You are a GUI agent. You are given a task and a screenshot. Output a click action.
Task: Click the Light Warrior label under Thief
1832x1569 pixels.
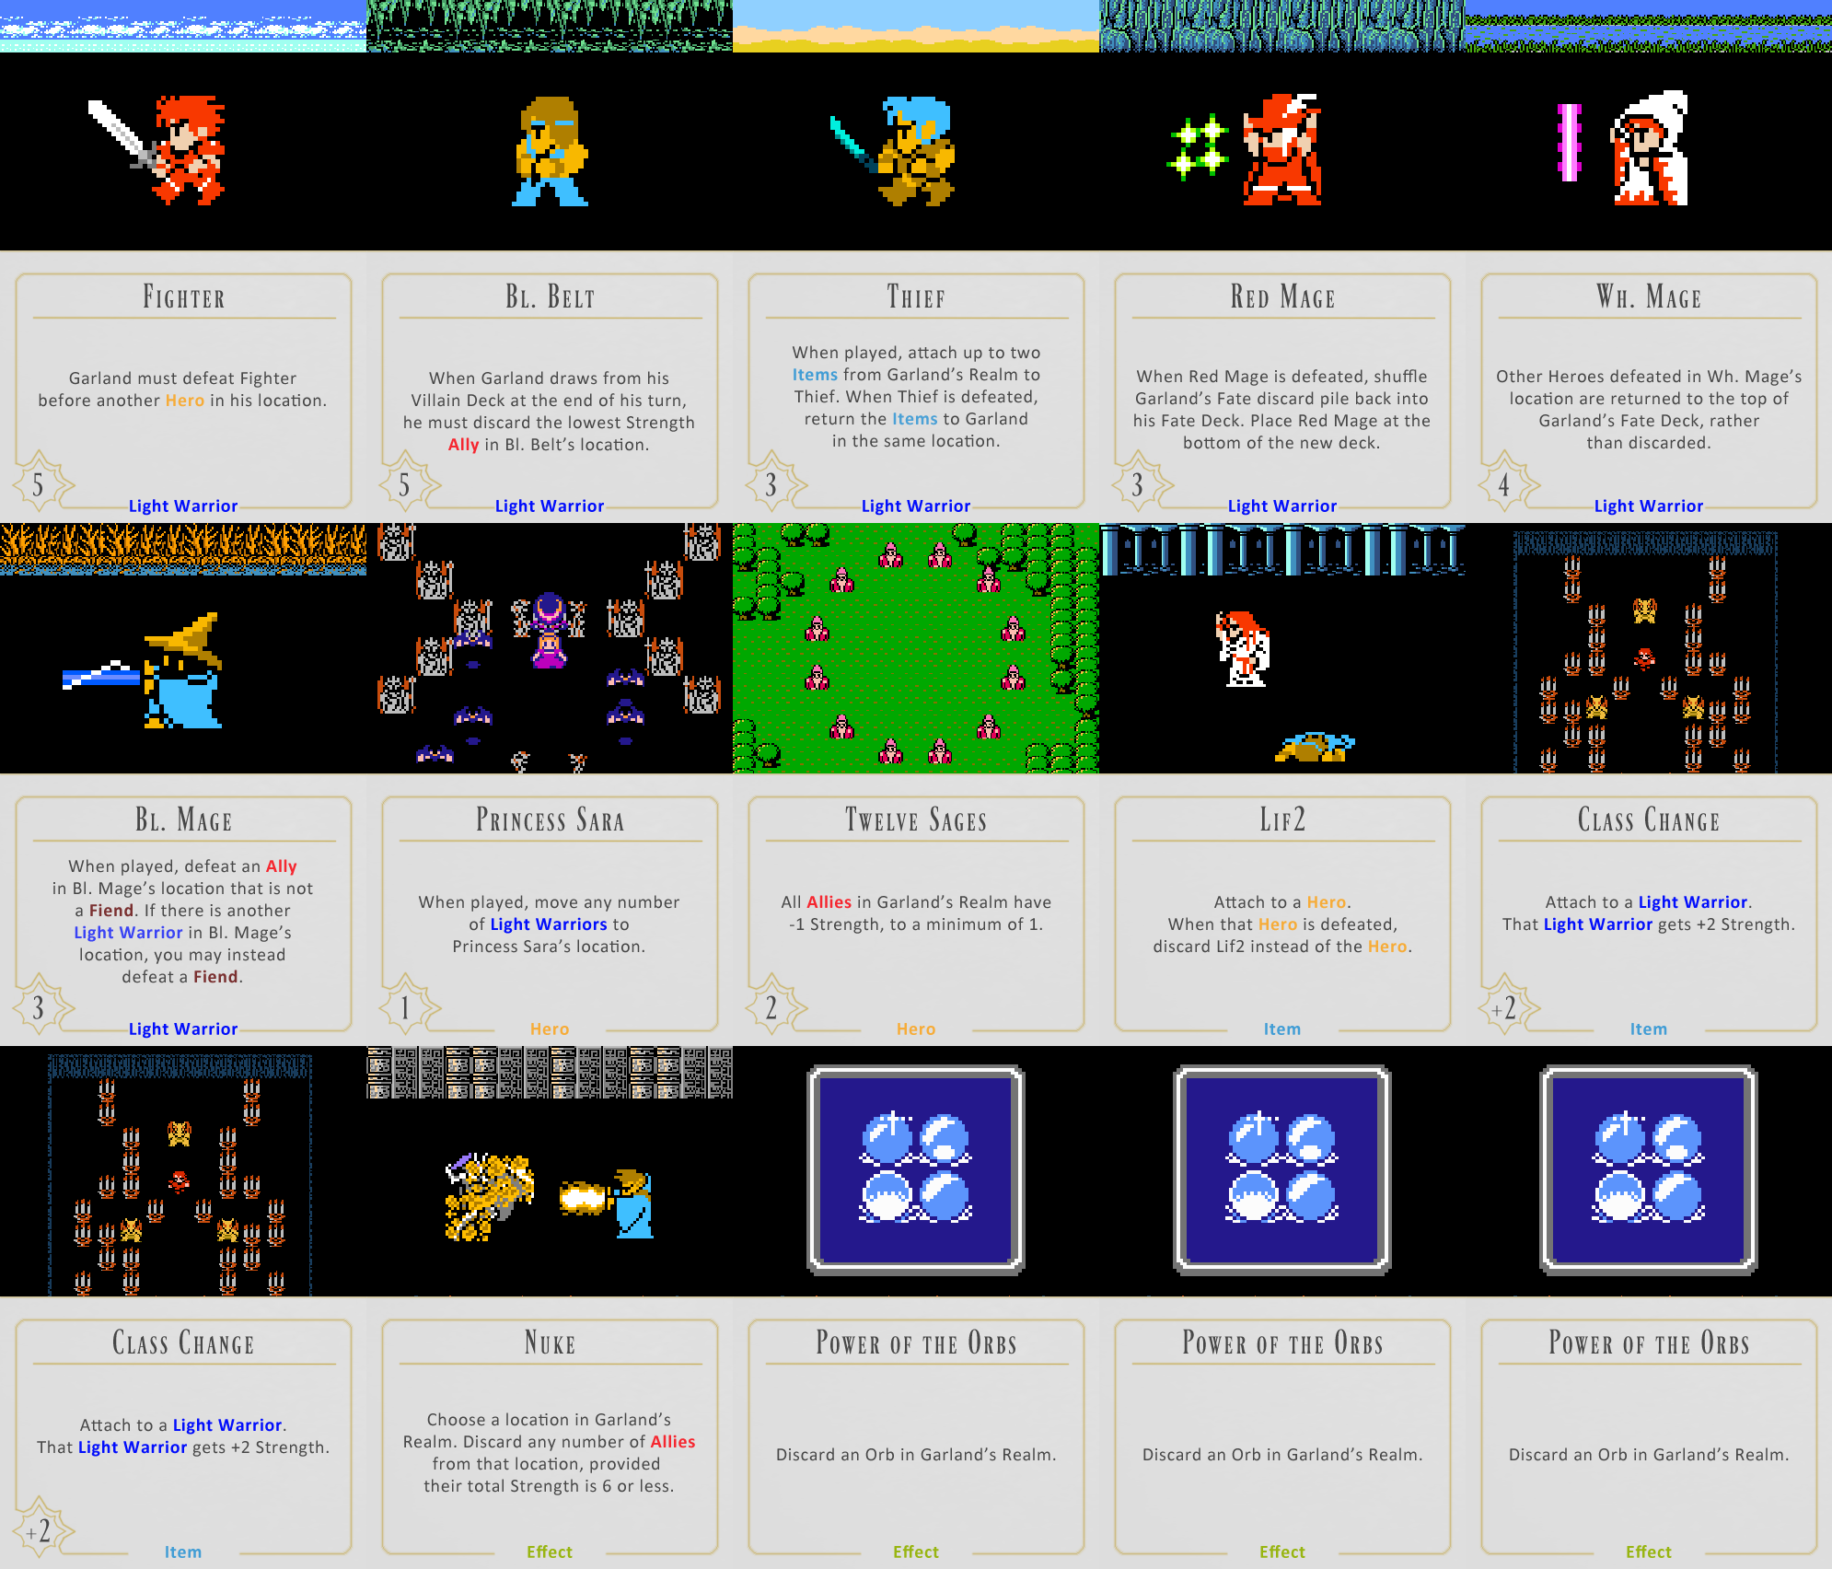pyautogui.click(x=915, y=506)
